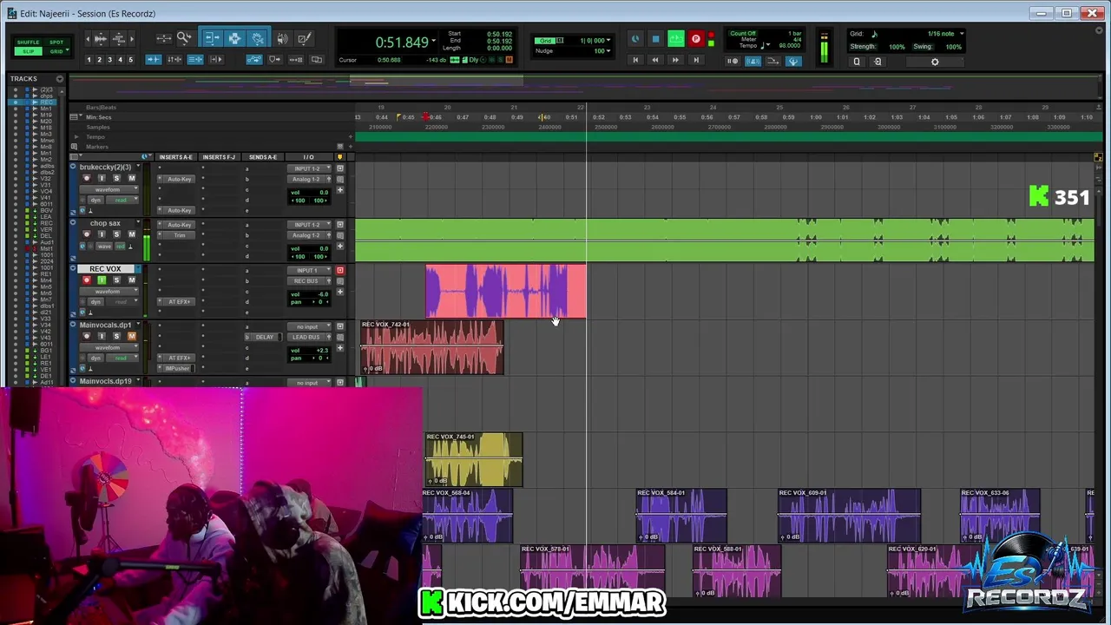Viewport: 1111px width, 625px height.
Task: Toggle the metronome click button
Action: click(x=753, y=61)
